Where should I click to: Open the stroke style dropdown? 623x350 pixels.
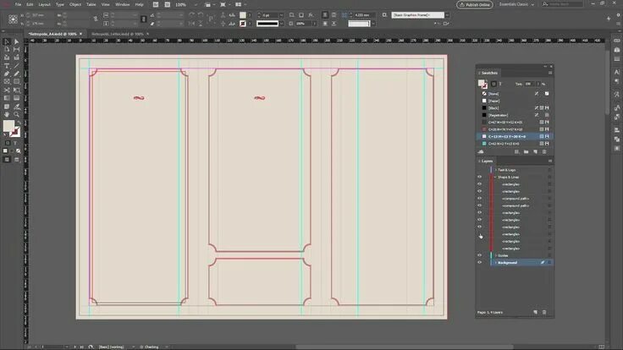point(281,24)
